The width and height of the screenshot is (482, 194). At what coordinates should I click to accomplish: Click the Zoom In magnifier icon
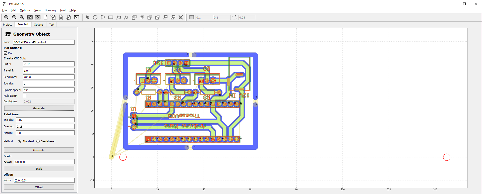click(x=22, y=17)
